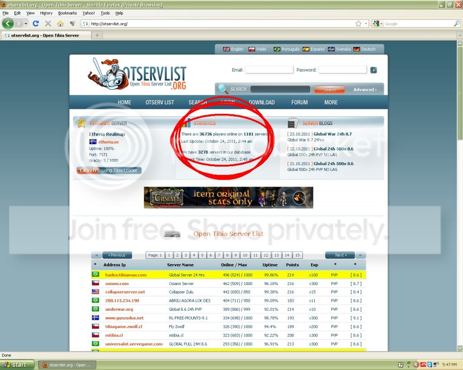Open the underwar.org server link
463x370 pixels.
click(x=119, y=309)
